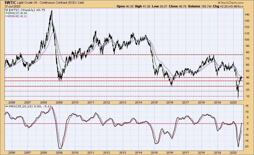Click the black PMO legend line swatch
This screenshot has width=254, height=155.
pyautogui.click(x=7, y=107)
